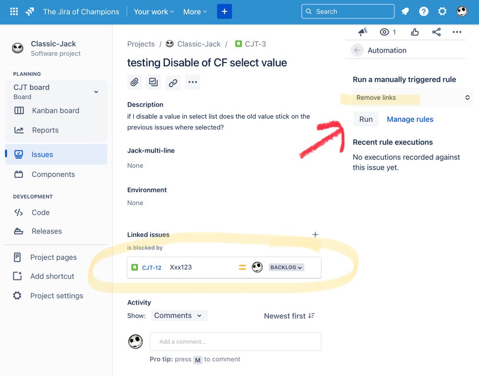Go back from the Automation panel
Viewport: 479px width, 376px height.
click(x=357, y=50)
